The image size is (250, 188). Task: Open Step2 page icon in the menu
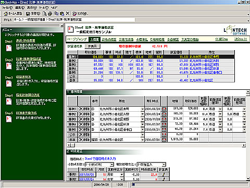click(9, 66)
